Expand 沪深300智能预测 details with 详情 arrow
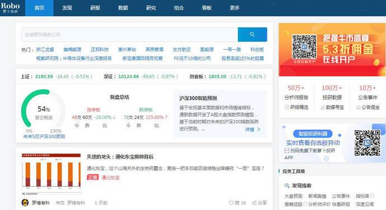Screen dimensions: 386x210 tap(258, 130)
